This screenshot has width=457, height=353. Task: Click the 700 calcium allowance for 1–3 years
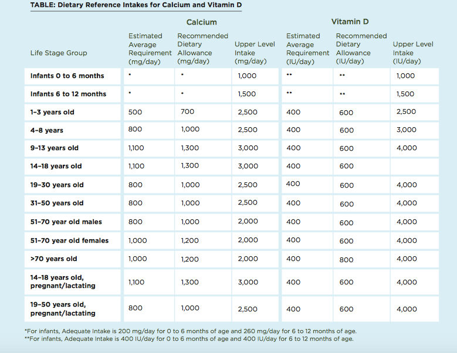pyautogui.click(x=187, y=111)
